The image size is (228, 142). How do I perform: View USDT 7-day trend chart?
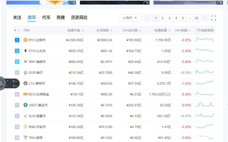[205, 105]
